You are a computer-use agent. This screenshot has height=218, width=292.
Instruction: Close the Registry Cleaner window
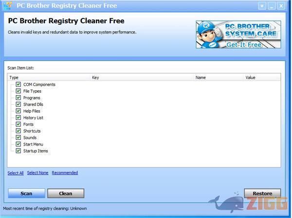pyautogui.click(x=281, y=6)
